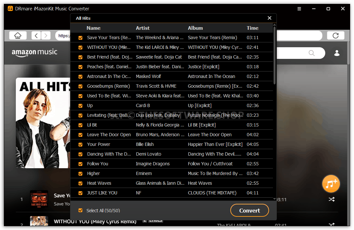Click artist cell 'NF'
Image resolution: width=354 pixels, height=230 pixels.
pos(139,193)
